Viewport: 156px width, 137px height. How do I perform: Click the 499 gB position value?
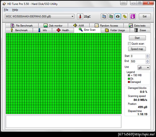click(x=142, y=107)
